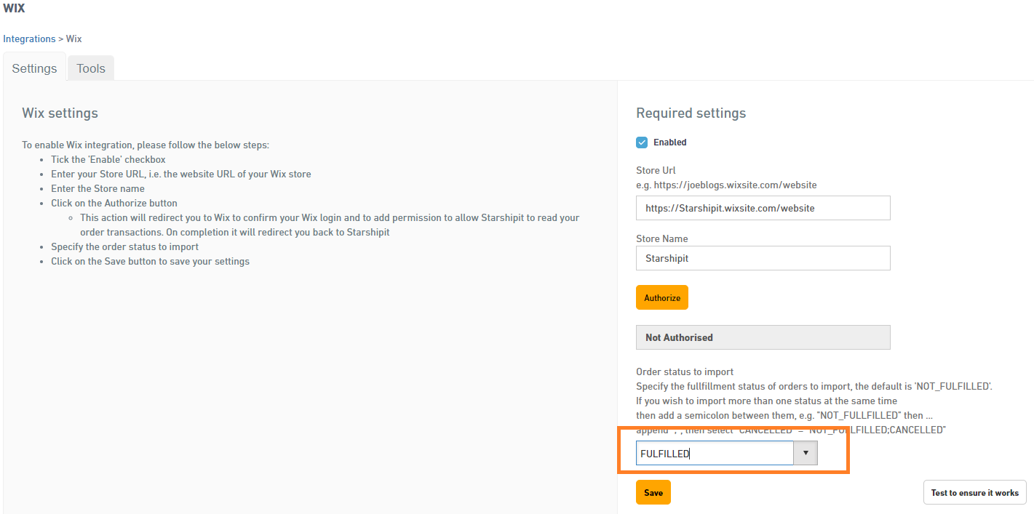Image resolution: width=1034 pixels, height=514 pixels.
Task: Edit the Store Name field
Action: [763, 258]
